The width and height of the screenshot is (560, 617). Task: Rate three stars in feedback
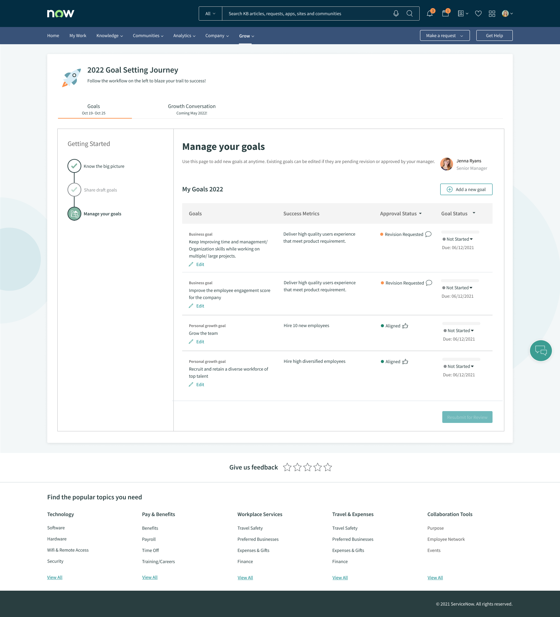(x=307, y=467)
